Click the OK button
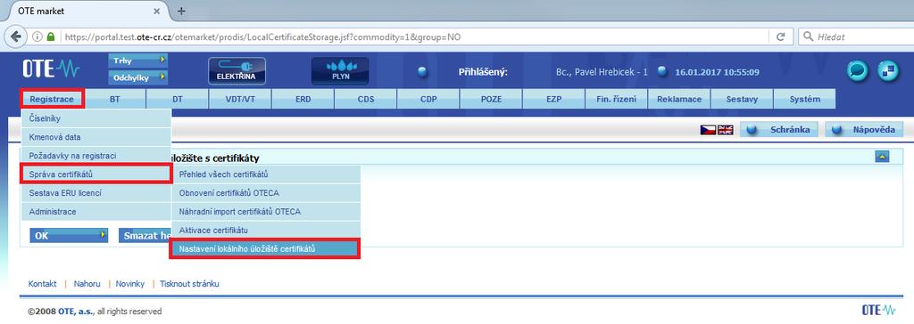This screenshot has height=324, width=914. pyautogui.click(x=69, y=236)
